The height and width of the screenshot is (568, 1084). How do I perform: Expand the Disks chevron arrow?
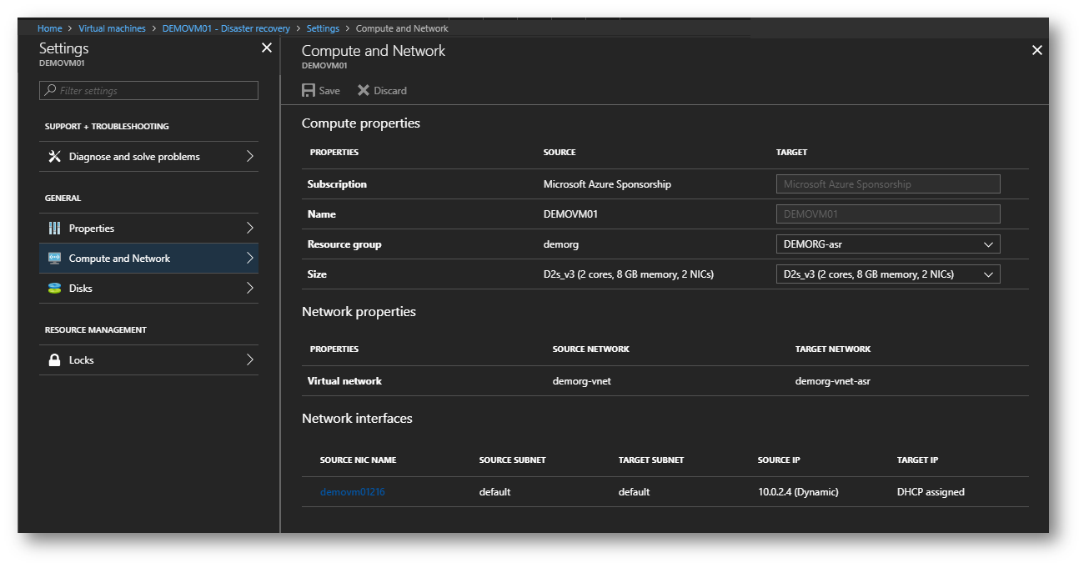coord(249,289)
